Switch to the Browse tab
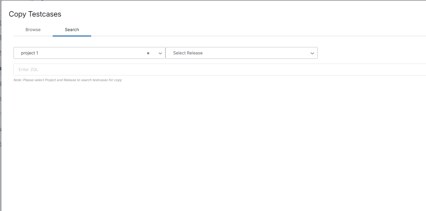This screenshot has height=211, width=426. coord(33,30)
